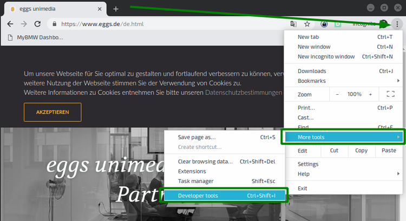Open the Datenschutzbestimmungen link
406x221 pixels.
pos(244,93)
